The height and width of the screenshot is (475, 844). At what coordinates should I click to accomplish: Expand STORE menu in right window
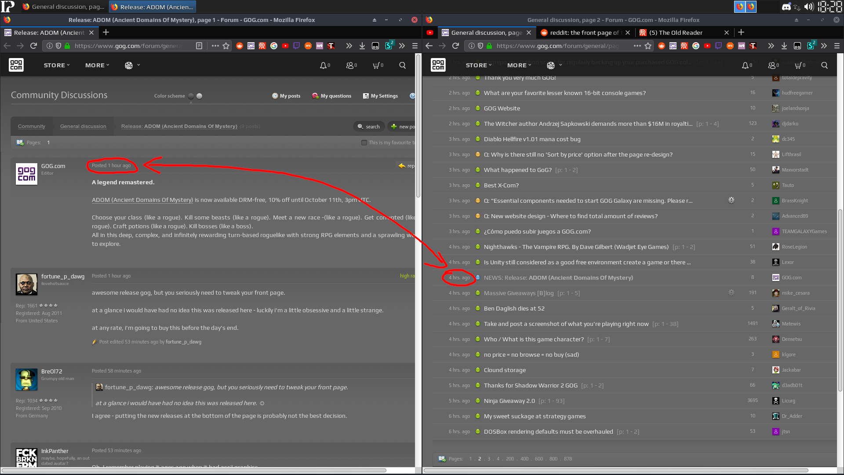(x=479, y=65)
